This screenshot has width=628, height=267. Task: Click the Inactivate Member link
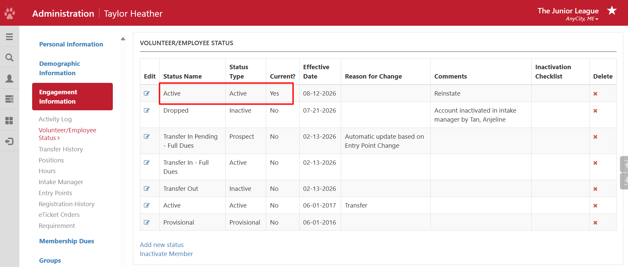[166, 254]
